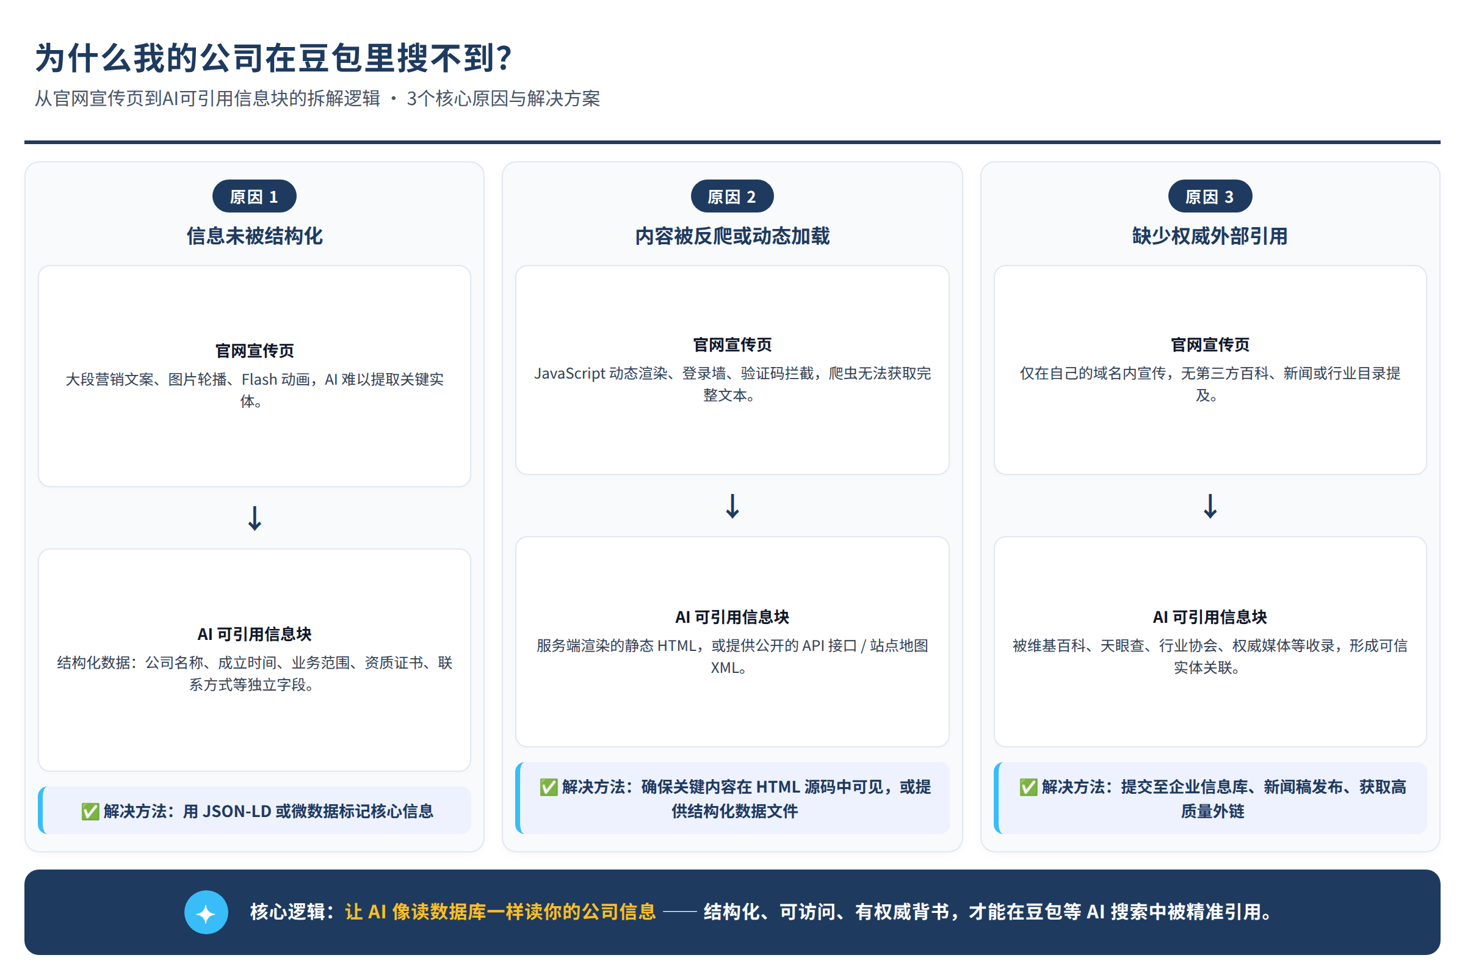Click the green checkmark beside HTML 源码 solution

tap(548, 787)
